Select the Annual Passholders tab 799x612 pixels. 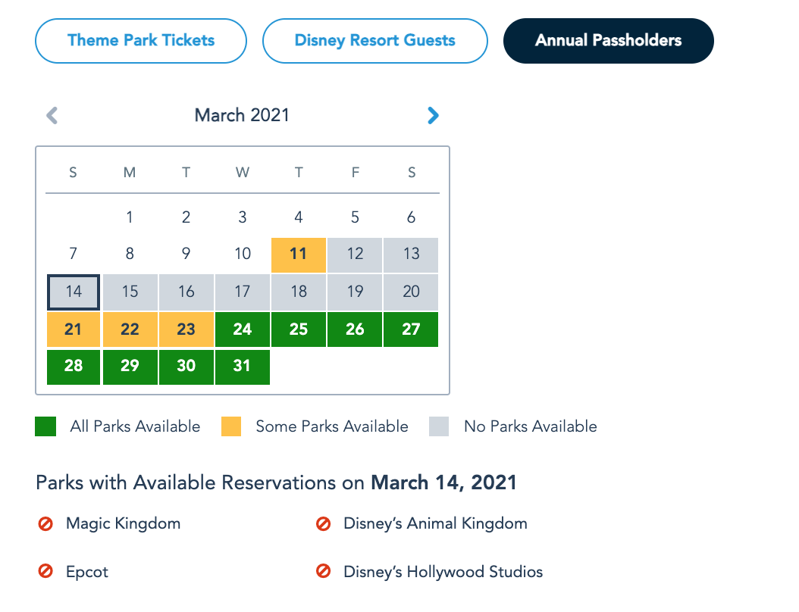tap(608, 41)
